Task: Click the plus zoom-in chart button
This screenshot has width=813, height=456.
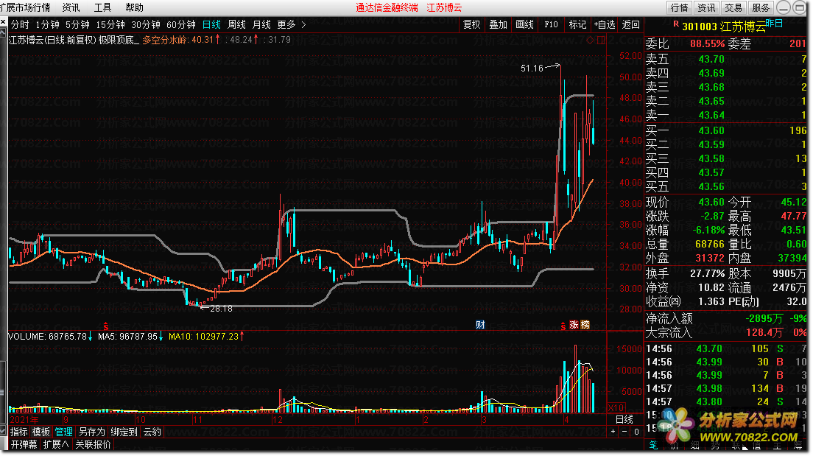Action: (x=613, y=432)
